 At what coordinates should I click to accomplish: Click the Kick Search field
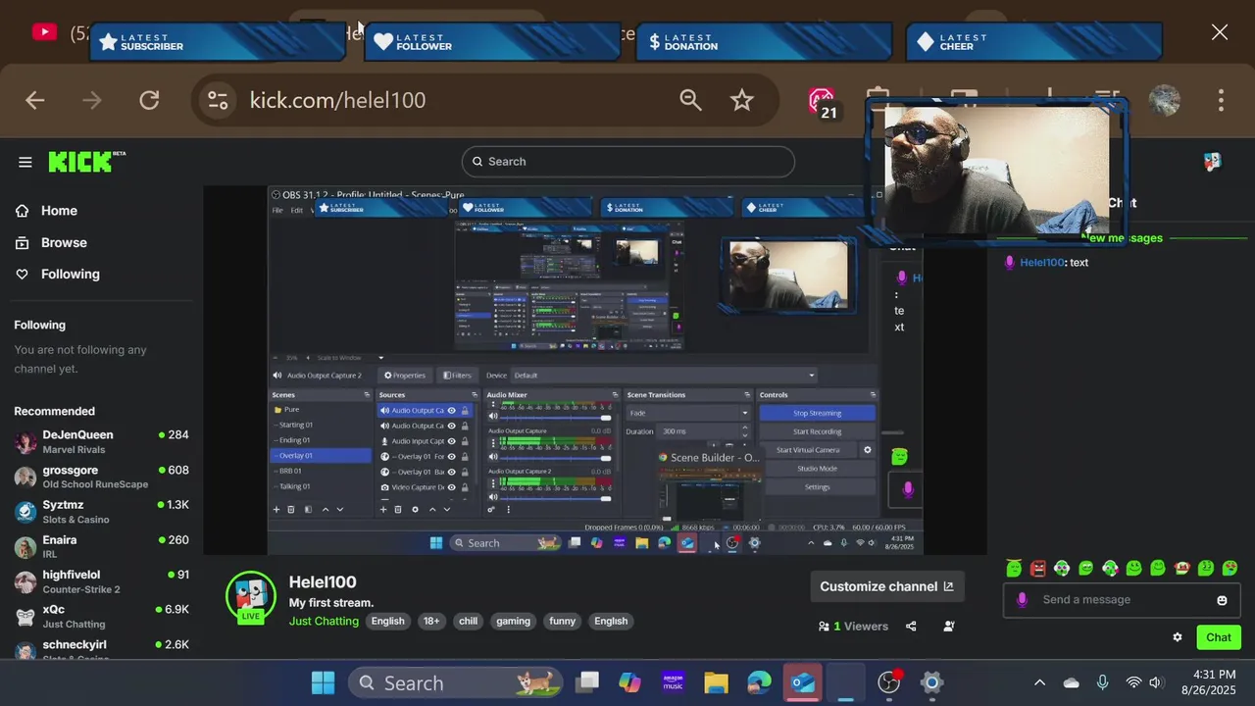pos(627,162)
